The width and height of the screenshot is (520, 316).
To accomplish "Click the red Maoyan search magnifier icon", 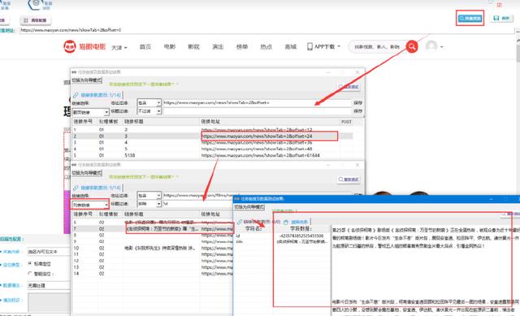I will coord(412,46).
